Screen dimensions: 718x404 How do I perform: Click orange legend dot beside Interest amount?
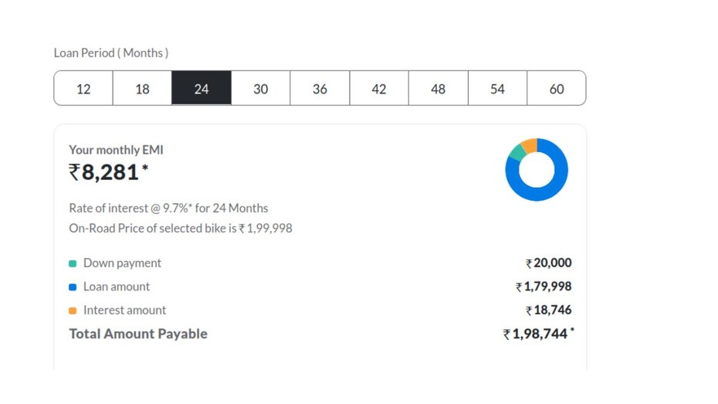pos(73,311)
